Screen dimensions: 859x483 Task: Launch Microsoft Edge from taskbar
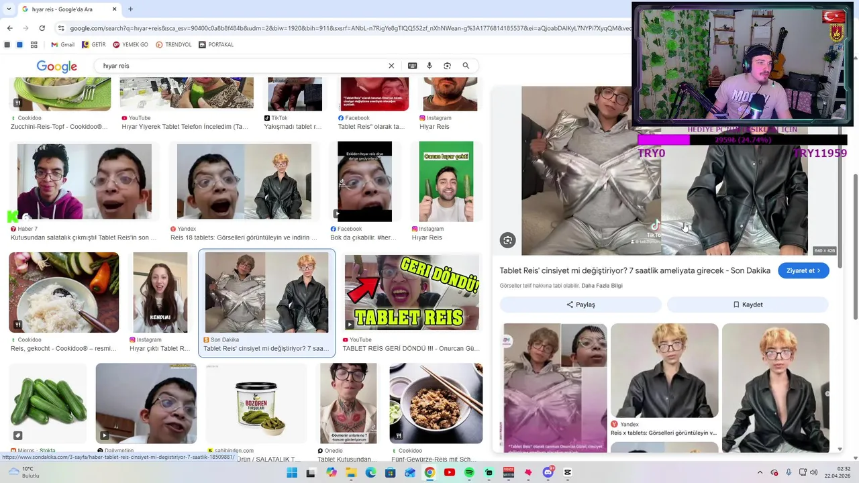tap(370, 472)
